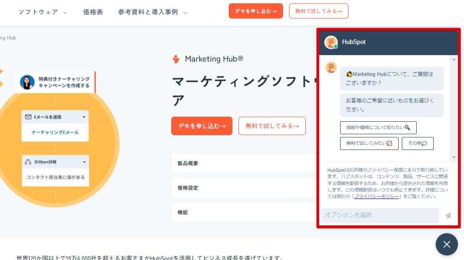Open the プライバシーポリシー link in chat
464x260 pixels.
(x=376, y=196)
